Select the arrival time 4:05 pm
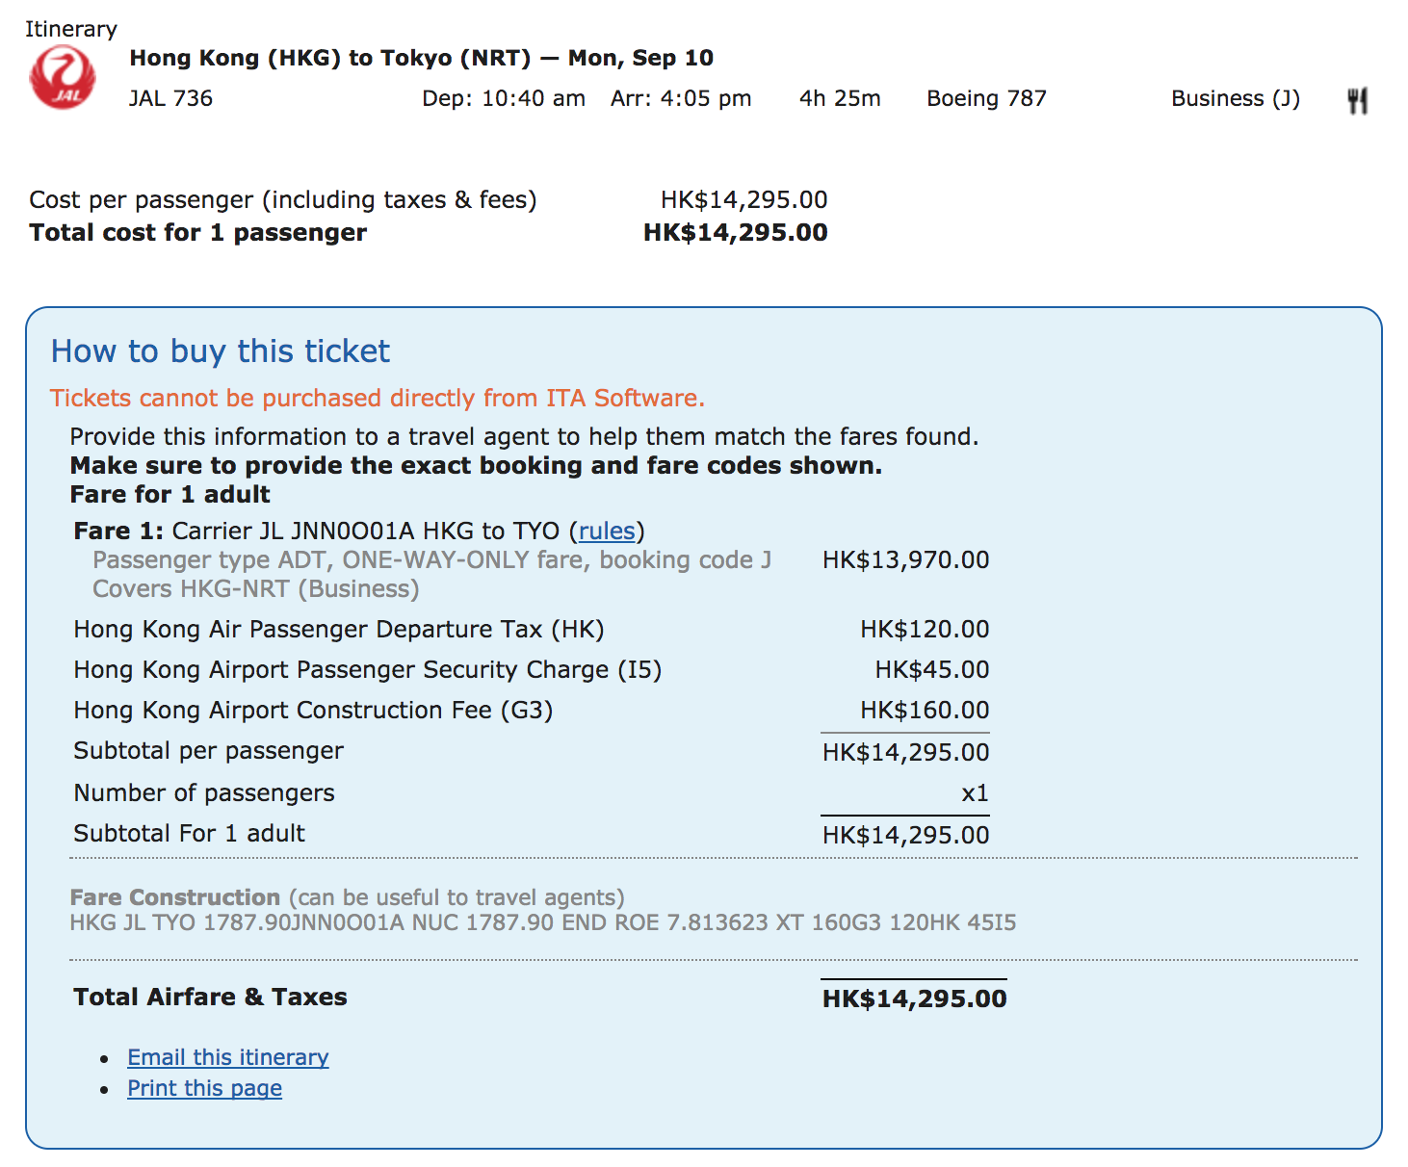Viewport: 1408px width, 1167px height. [x=681, y=97]
